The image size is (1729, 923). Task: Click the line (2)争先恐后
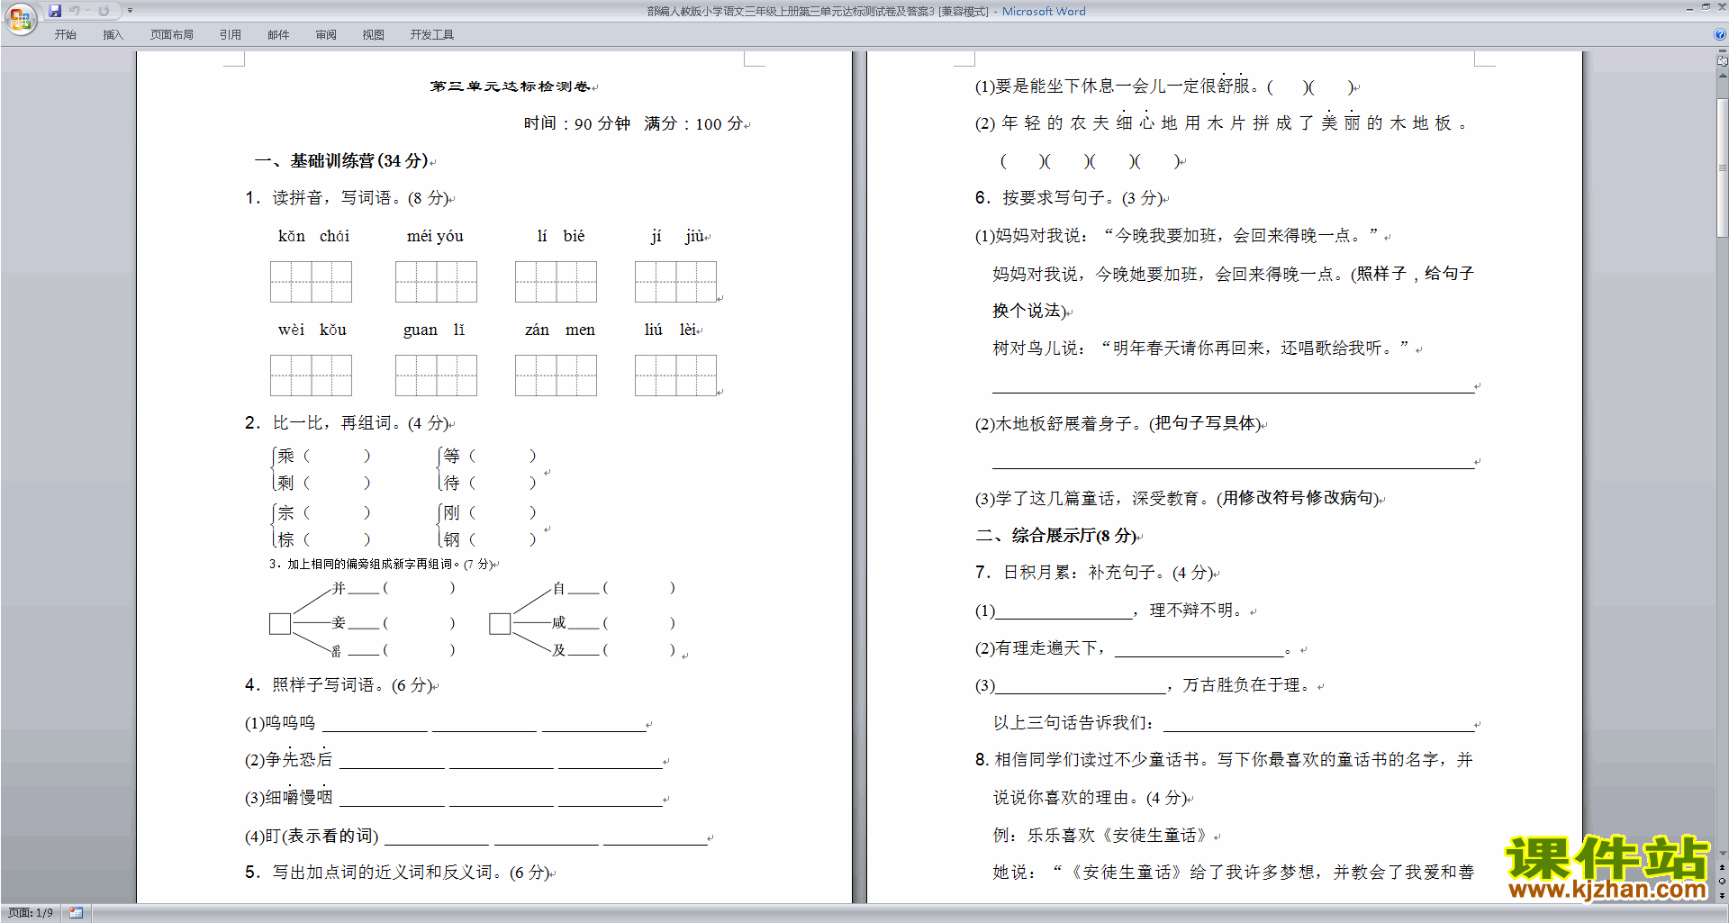click(x=288, y=760)
